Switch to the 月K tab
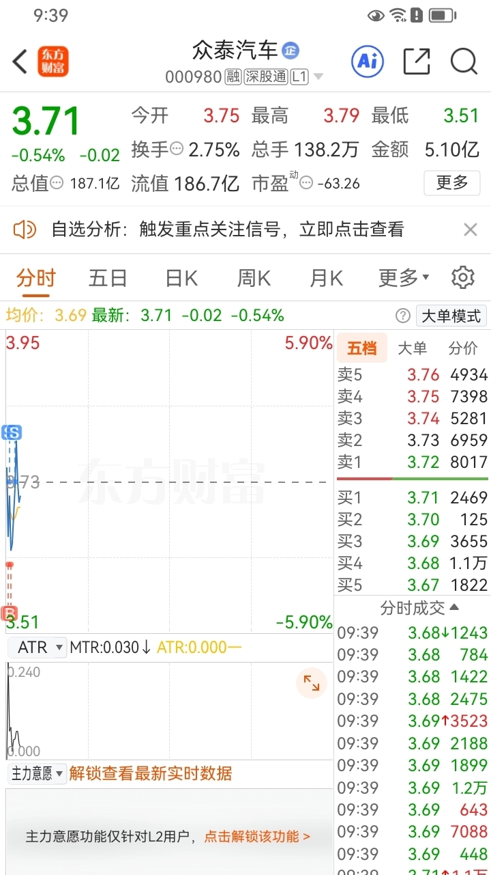 point(326,278)
